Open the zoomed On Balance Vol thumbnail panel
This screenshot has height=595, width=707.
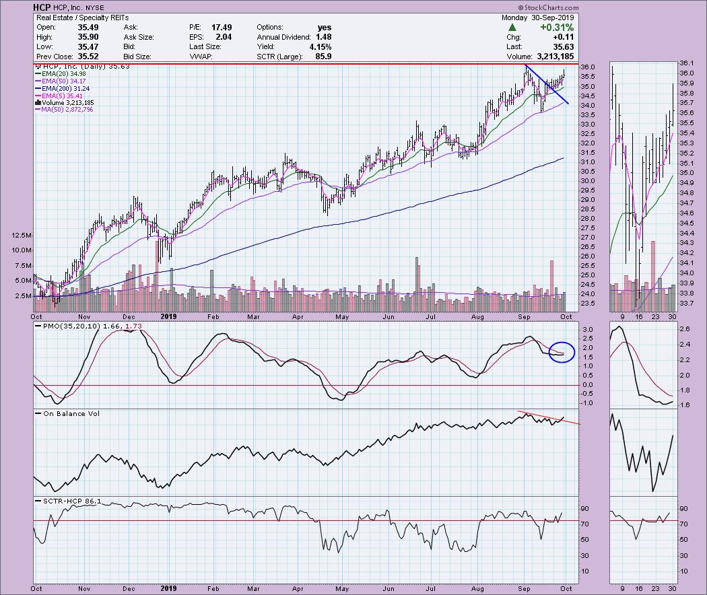click(x=644, y=452)
